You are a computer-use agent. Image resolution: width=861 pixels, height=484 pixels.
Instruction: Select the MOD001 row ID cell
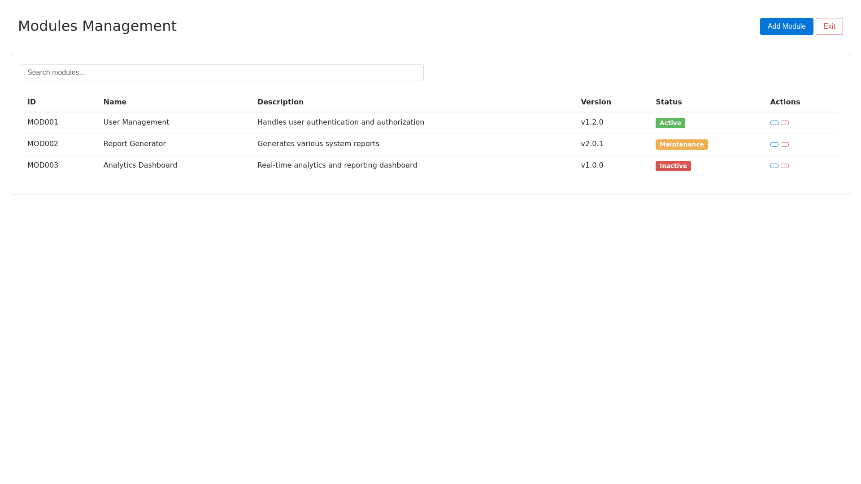43,122
